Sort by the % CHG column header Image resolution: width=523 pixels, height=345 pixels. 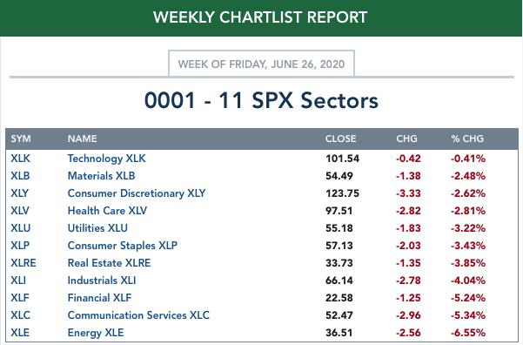click(467, 139)
